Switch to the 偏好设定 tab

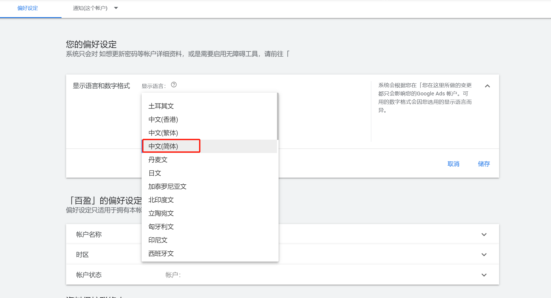(x=27, y=8)
